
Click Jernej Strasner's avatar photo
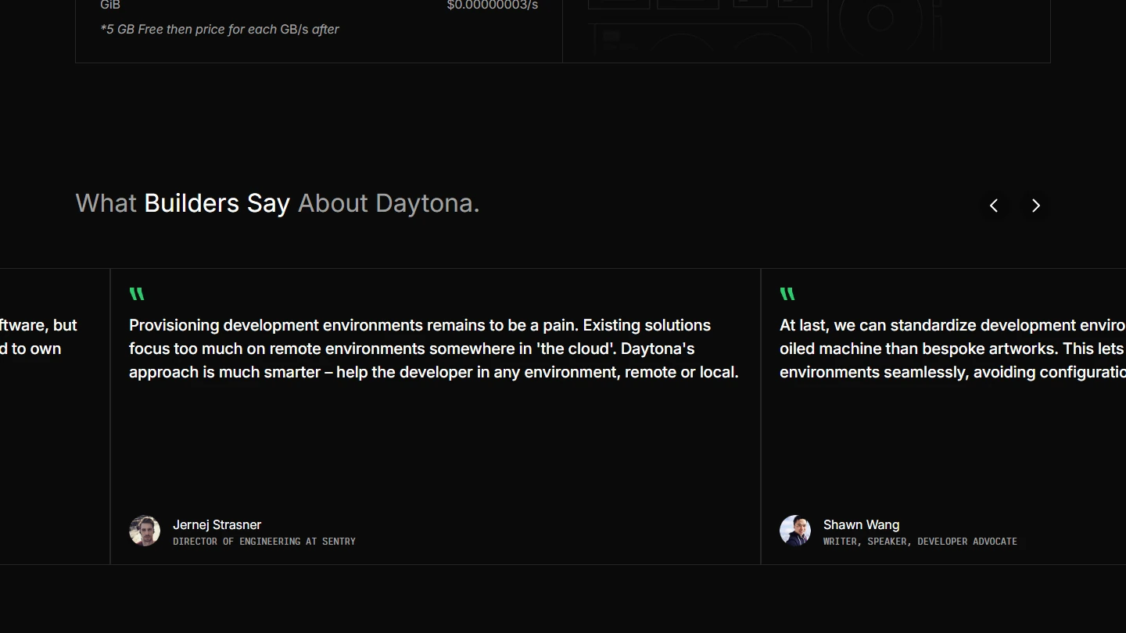145,531
